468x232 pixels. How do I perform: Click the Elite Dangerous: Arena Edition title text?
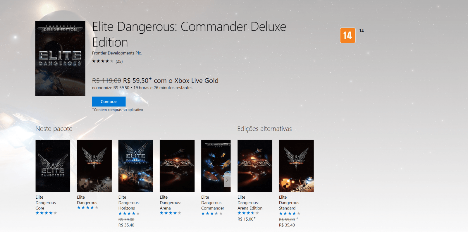point(250,203)
